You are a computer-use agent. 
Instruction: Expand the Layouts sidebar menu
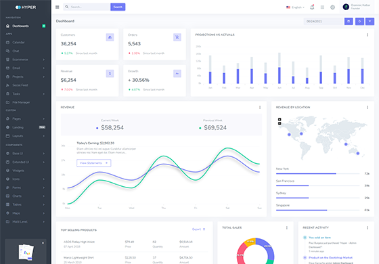pyautogui.click(x=26, y=136)
